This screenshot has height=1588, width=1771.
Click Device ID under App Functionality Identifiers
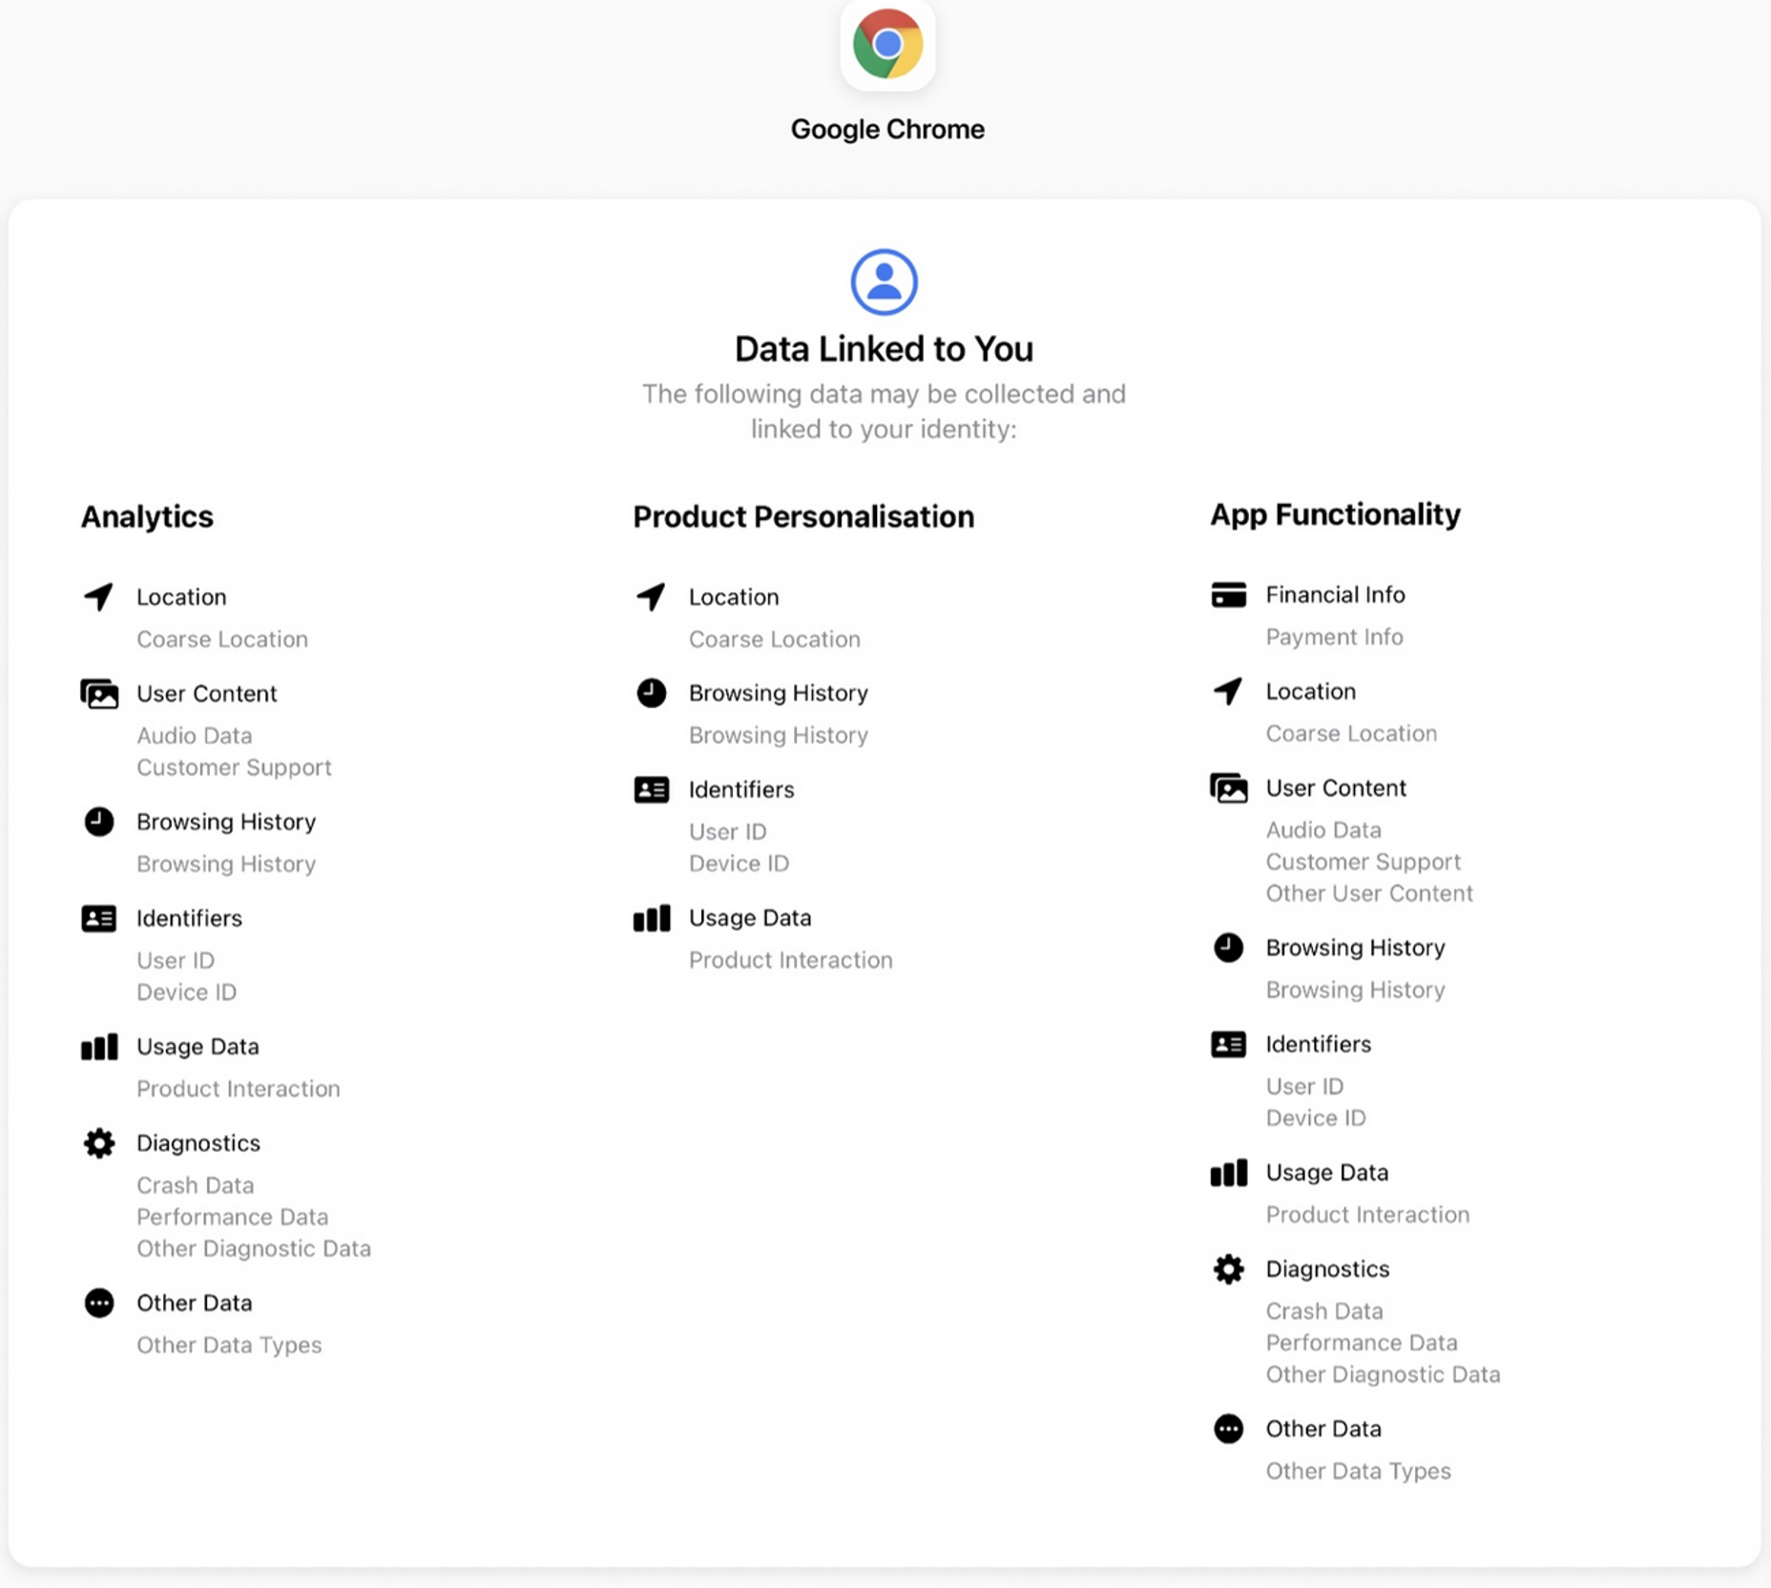pos(1316,1118)
